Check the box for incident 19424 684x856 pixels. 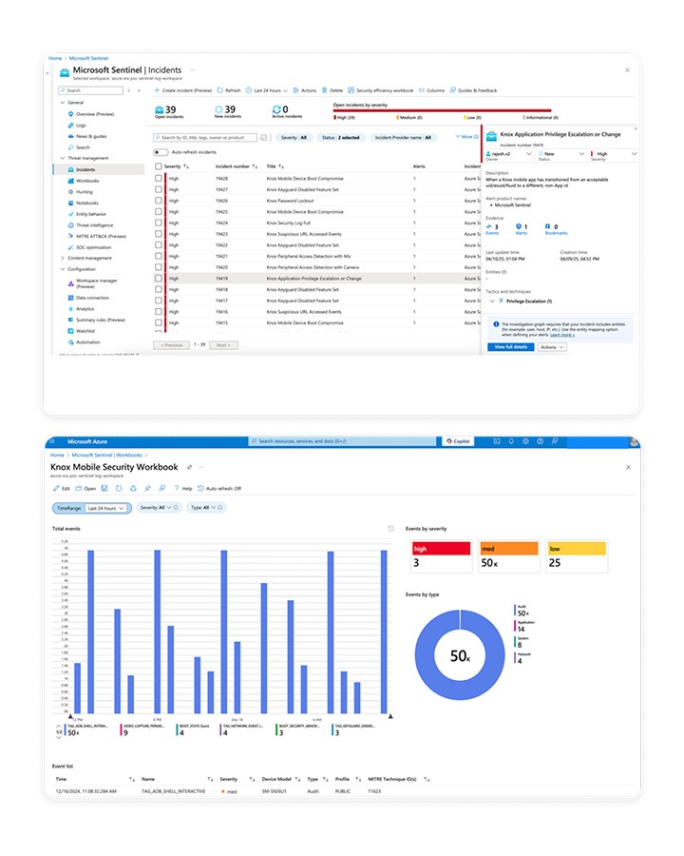point(159,223)
